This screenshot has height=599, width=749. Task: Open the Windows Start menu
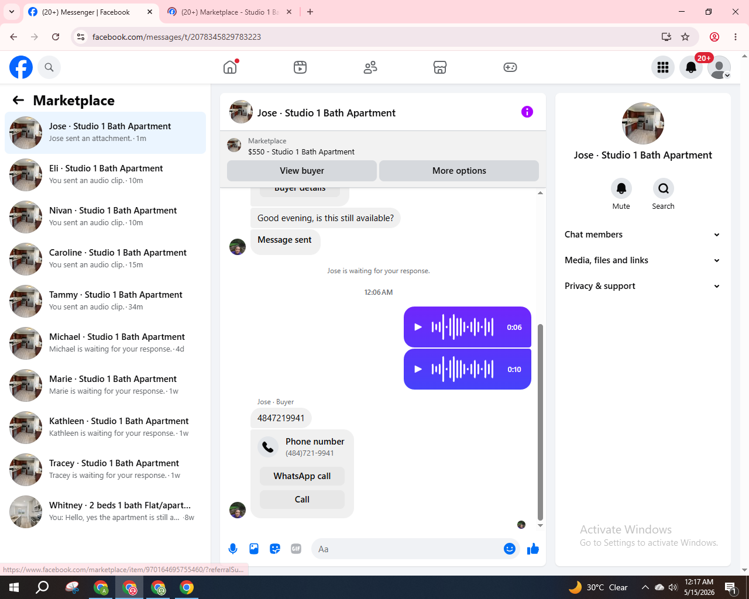click(x=14, y=587)
